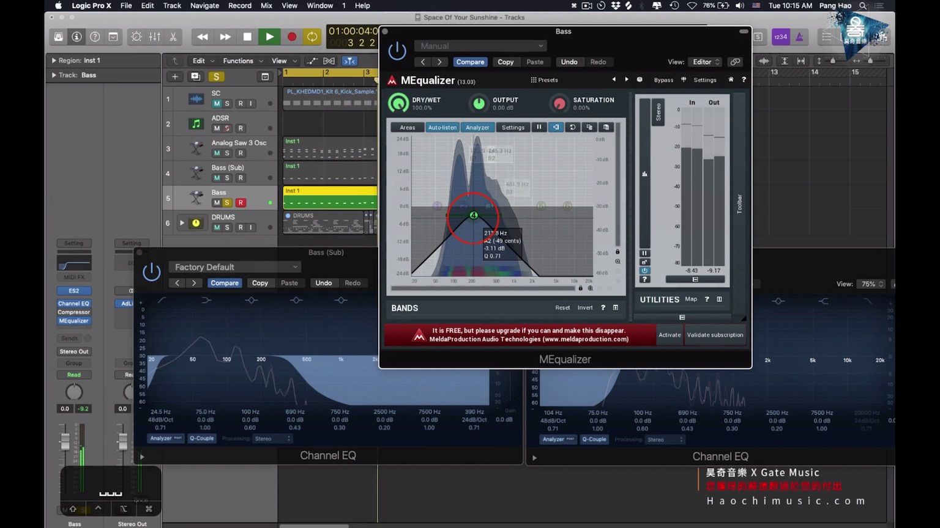This screenshot has height=528, width=940.
Task: Open Functions dropdown in tracks area
Action: click(x=243, y=61)
